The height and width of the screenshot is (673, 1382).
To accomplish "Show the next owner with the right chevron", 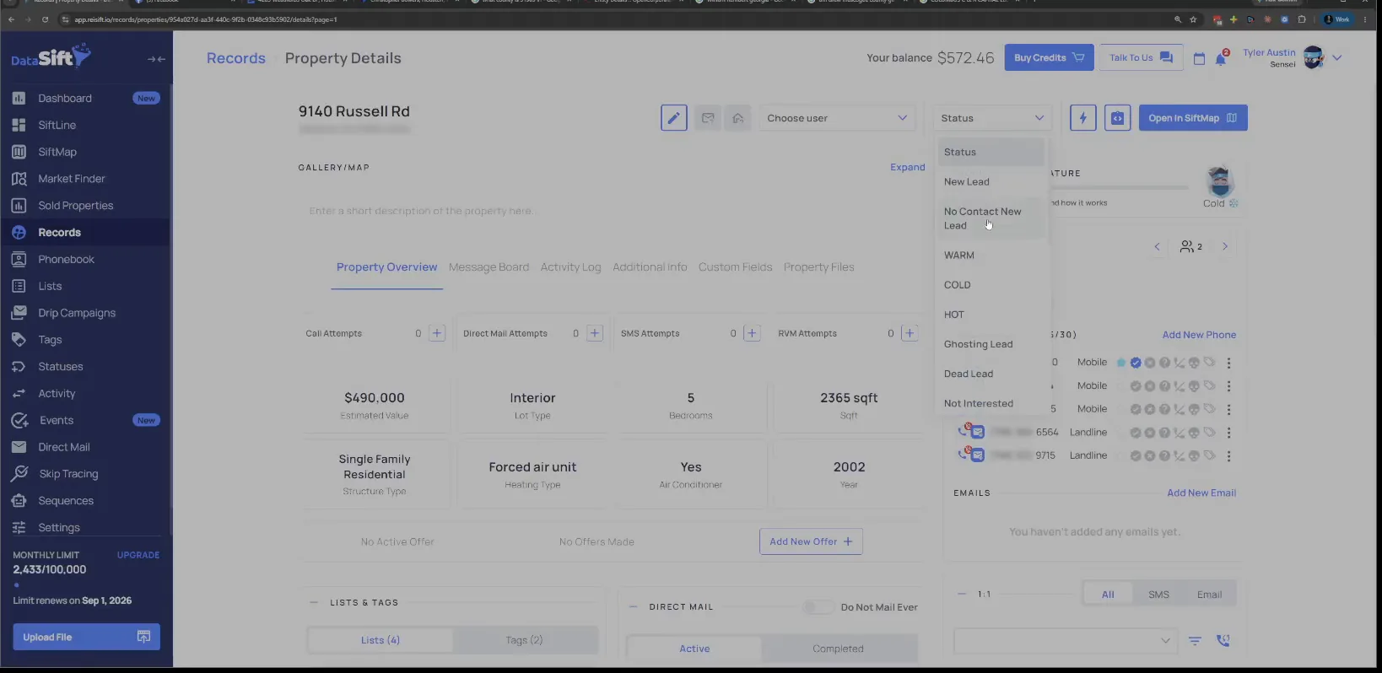I will coord(1225,246).
